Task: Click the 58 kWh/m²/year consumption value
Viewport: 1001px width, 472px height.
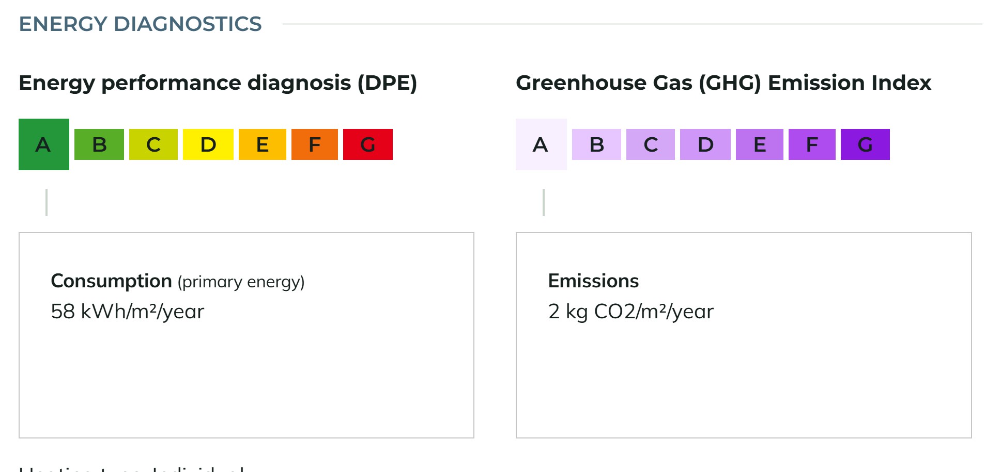Action: pos(128,312)
